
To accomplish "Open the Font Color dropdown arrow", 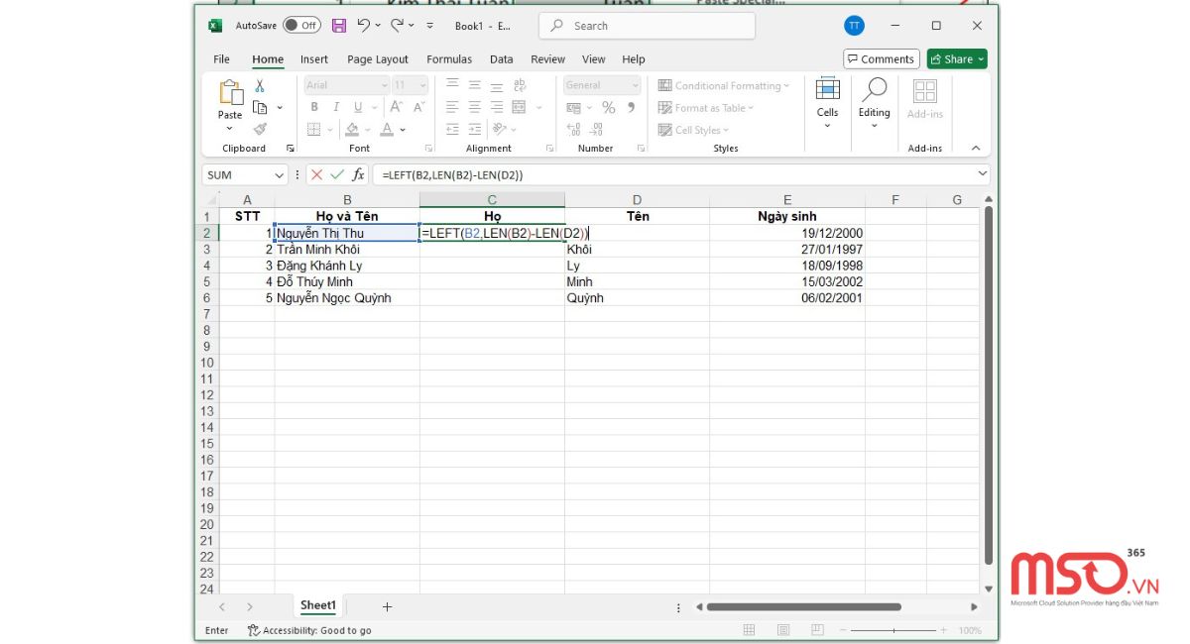I will (403, 130).
